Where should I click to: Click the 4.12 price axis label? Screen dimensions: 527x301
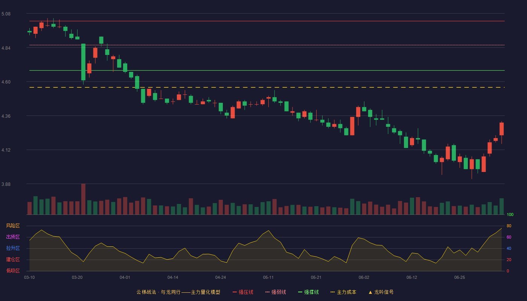click(6, 150)
